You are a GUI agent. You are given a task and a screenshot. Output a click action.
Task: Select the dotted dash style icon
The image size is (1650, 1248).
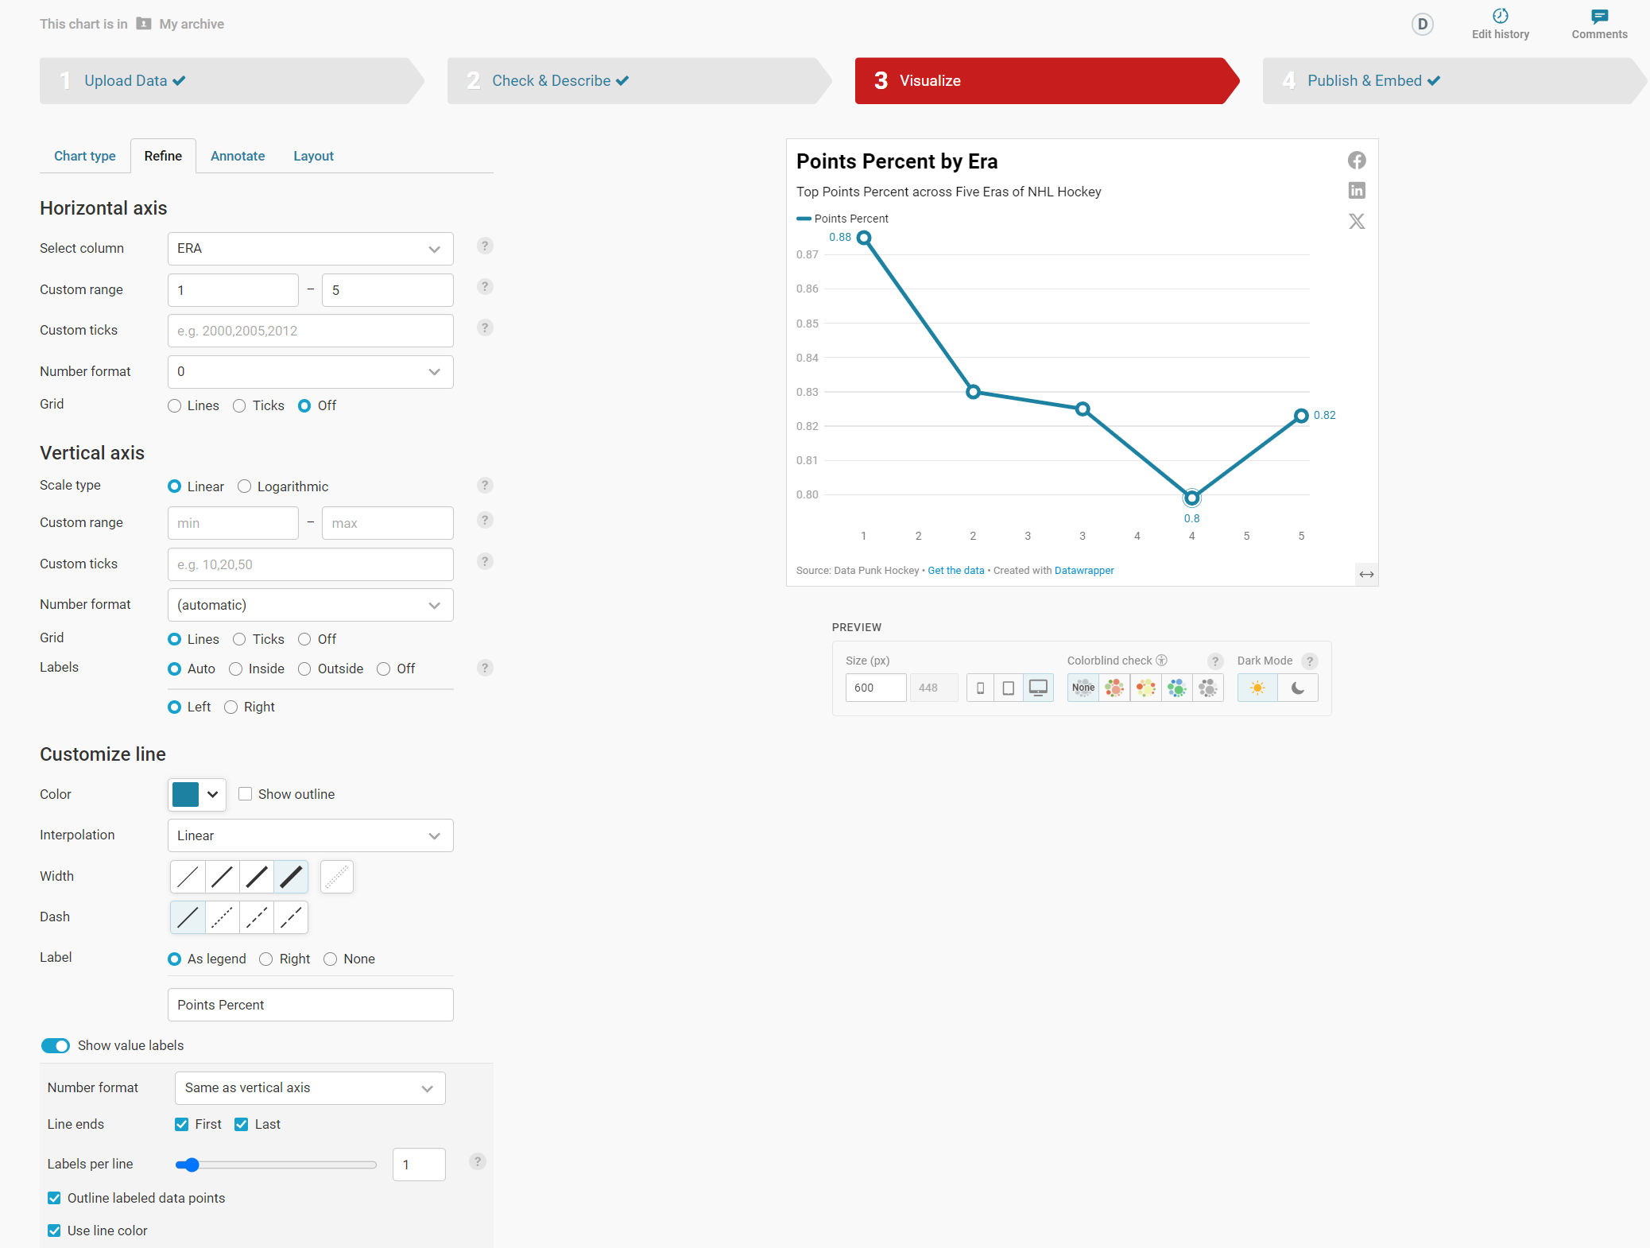pos(223,917)
